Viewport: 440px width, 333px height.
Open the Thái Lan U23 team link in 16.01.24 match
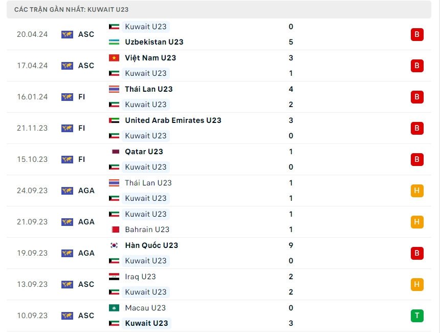(148, 89)
